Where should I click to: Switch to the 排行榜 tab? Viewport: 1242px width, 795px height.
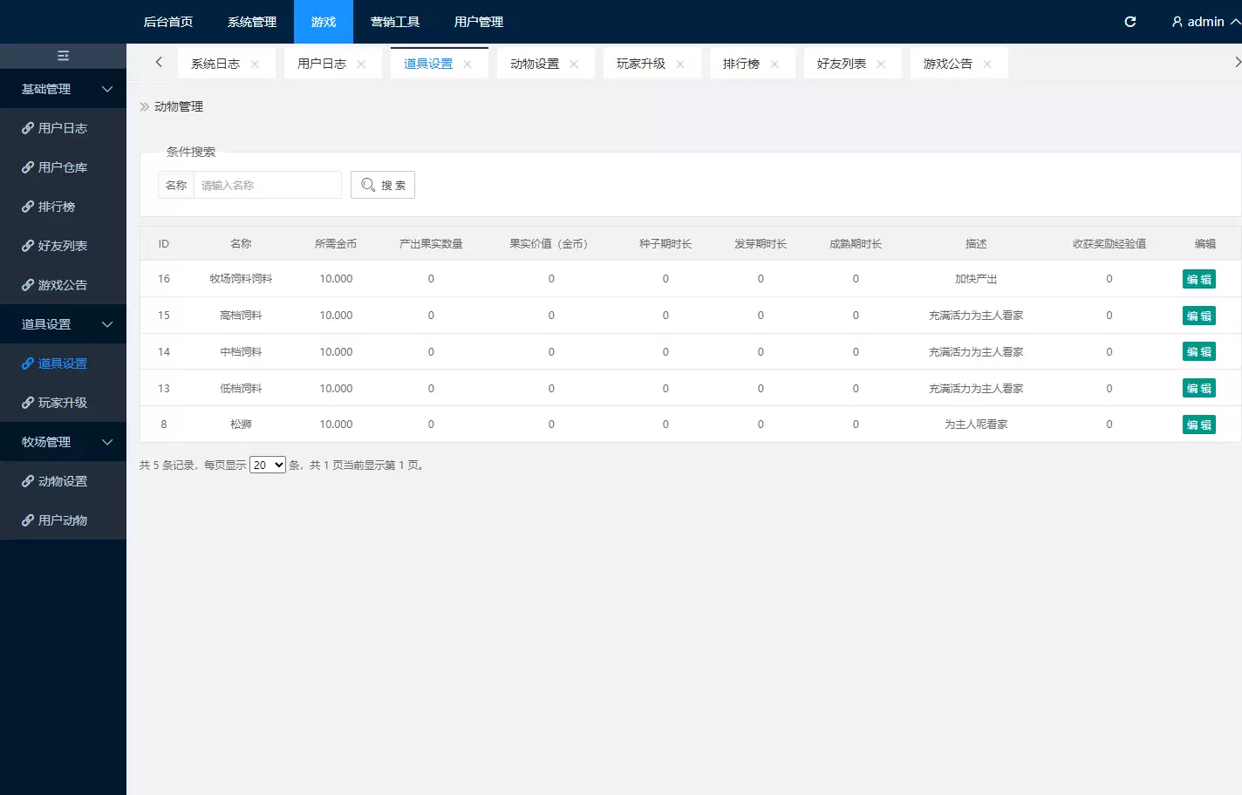[x=741, y=64]
